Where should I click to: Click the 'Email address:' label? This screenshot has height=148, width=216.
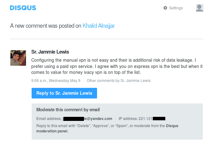click(49, 119)
